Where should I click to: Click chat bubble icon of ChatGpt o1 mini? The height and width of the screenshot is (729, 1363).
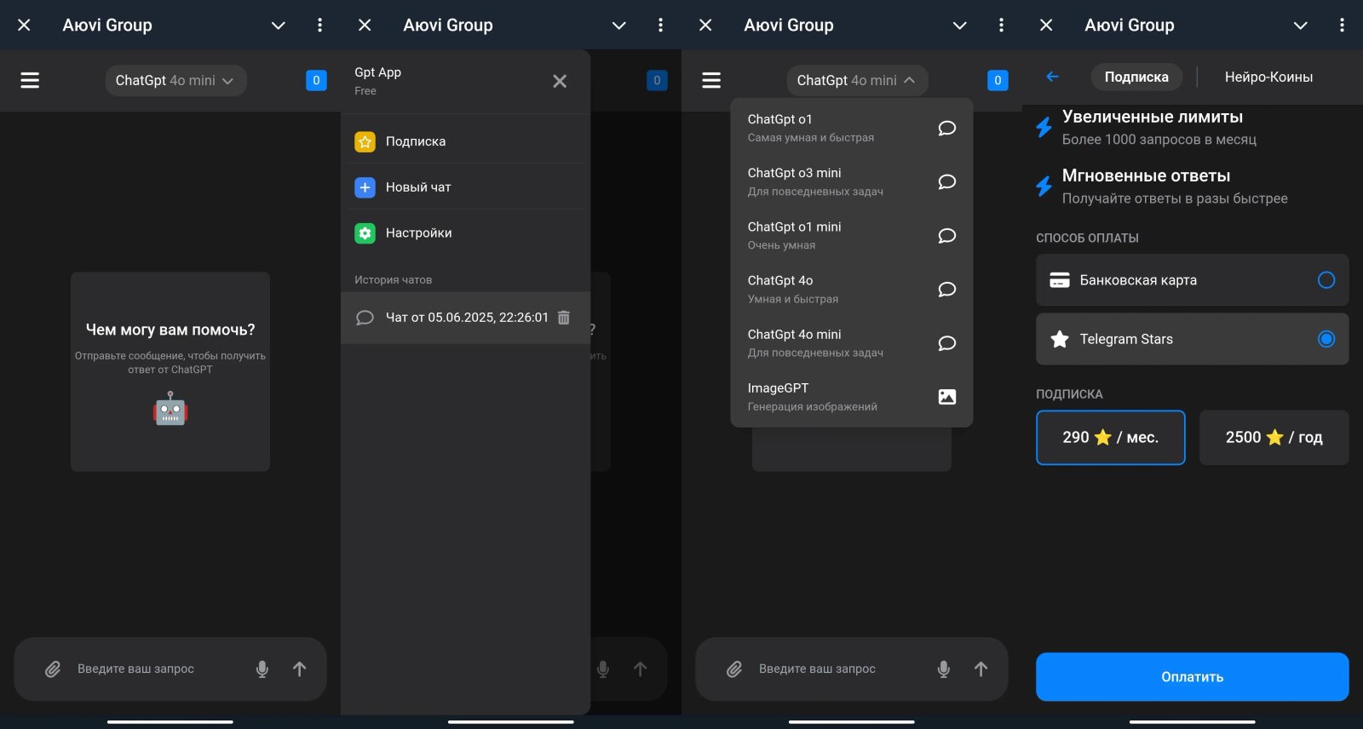pyautogui.click(x=946, y=236)
